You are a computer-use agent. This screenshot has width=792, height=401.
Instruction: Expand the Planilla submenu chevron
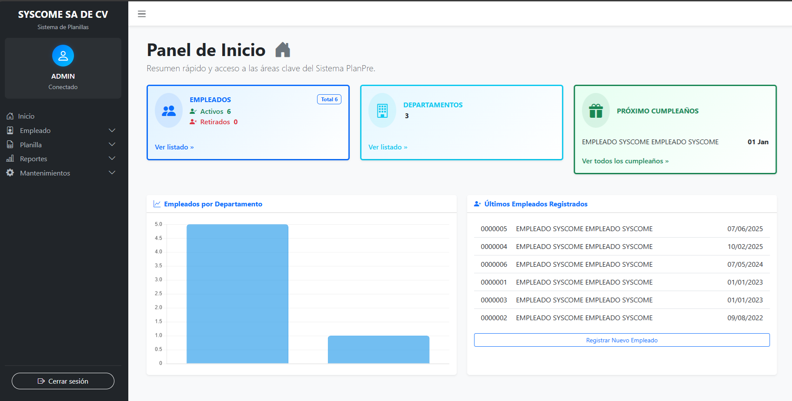[112, 145]
